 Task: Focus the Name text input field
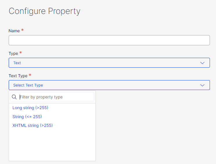pos(109,40)
